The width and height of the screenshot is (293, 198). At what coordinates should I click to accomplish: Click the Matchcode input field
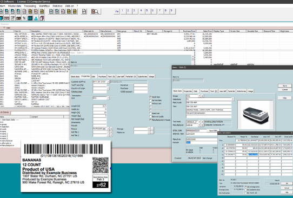tap(209, 102)
